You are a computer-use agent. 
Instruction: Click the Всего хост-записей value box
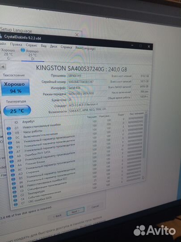tap(141, 81)
